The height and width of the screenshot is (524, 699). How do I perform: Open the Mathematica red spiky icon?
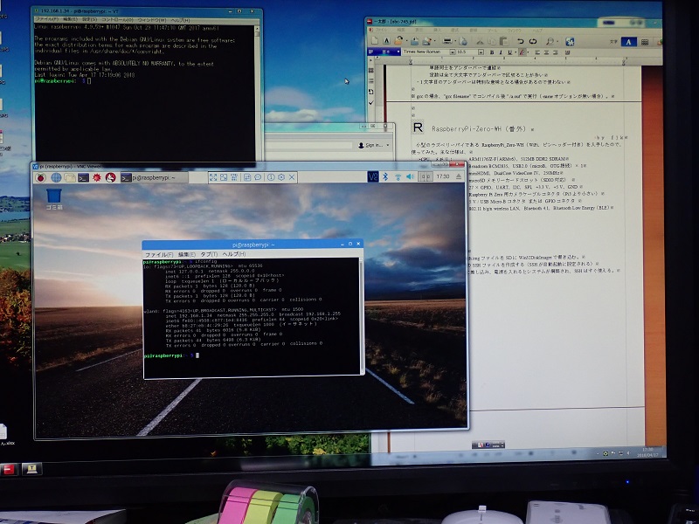97,177
